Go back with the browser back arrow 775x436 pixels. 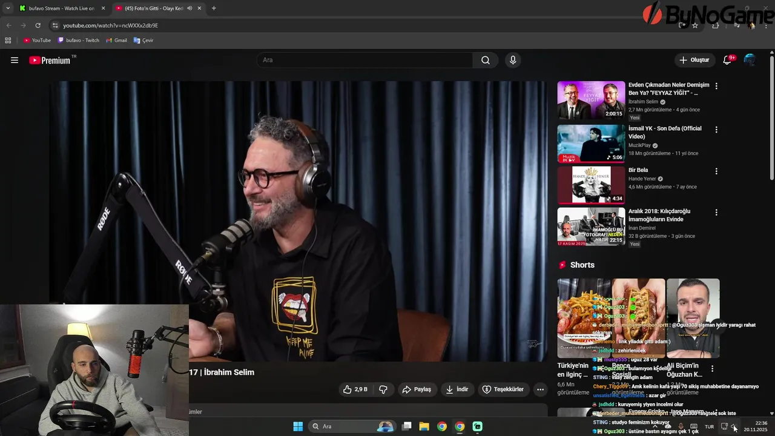tap(8, 25)
